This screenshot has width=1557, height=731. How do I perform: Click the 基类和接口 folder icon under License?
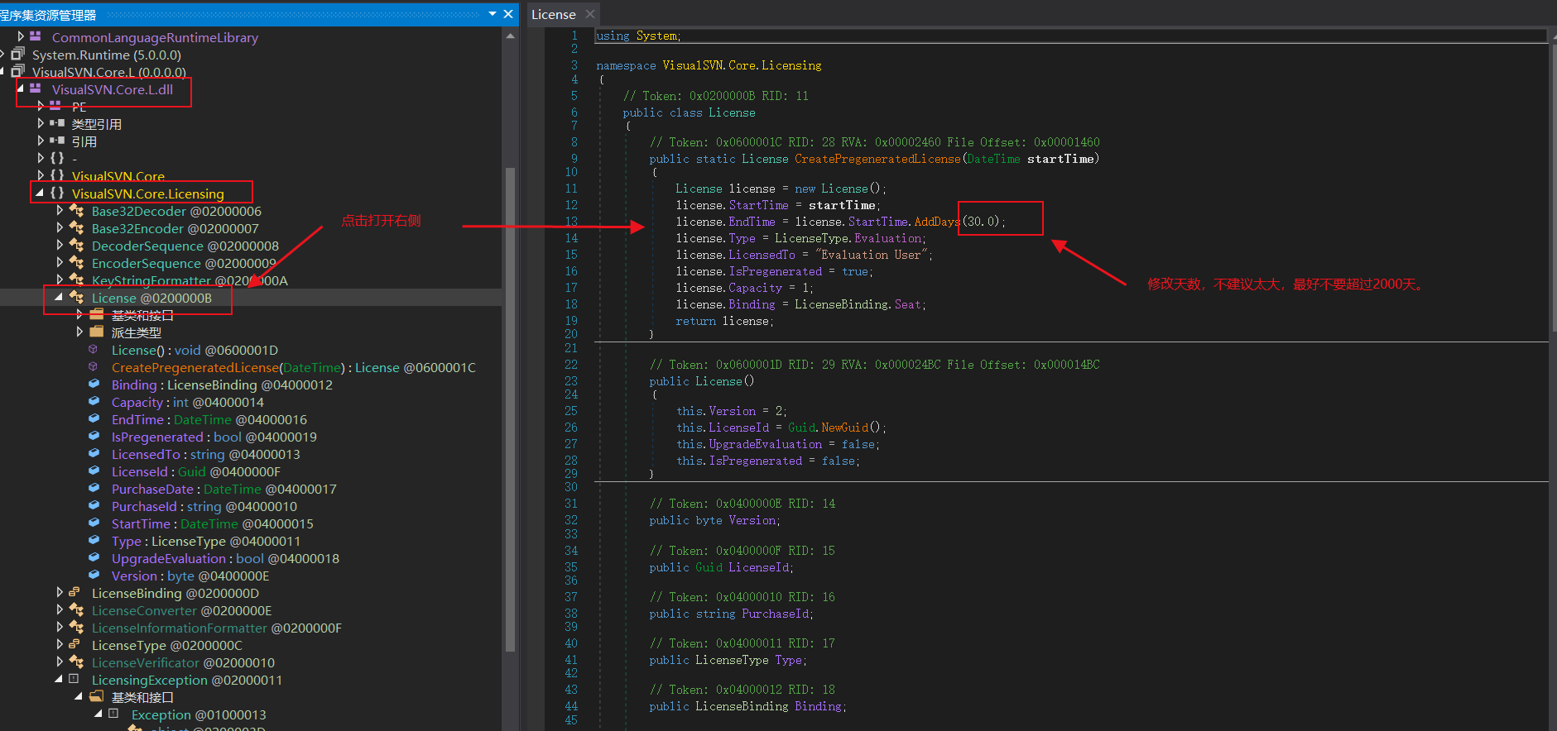coord(96,314)
